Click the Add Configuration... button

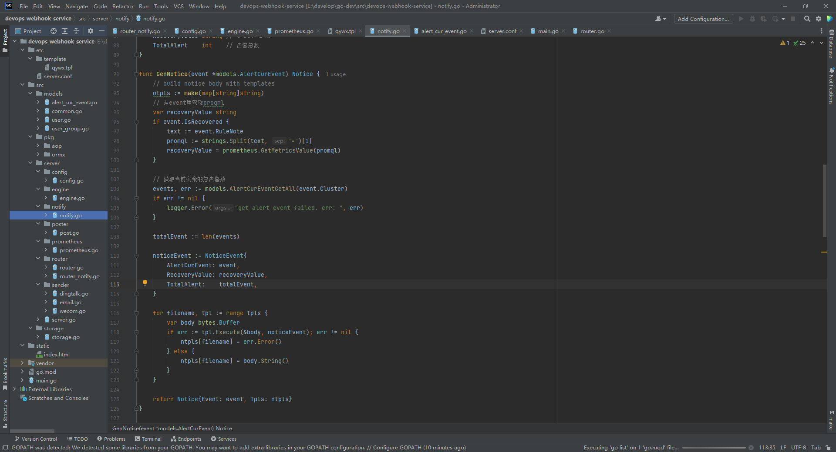703,19
